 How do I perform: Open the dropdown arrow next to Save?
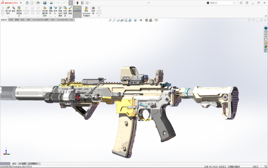tap(48, 3)
